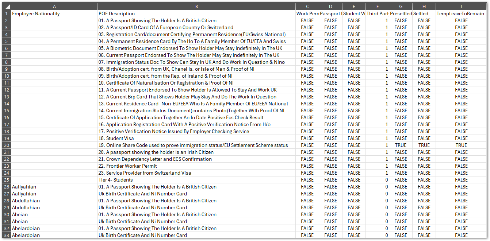Select the TempLeaveToRemain header cell

460,13
